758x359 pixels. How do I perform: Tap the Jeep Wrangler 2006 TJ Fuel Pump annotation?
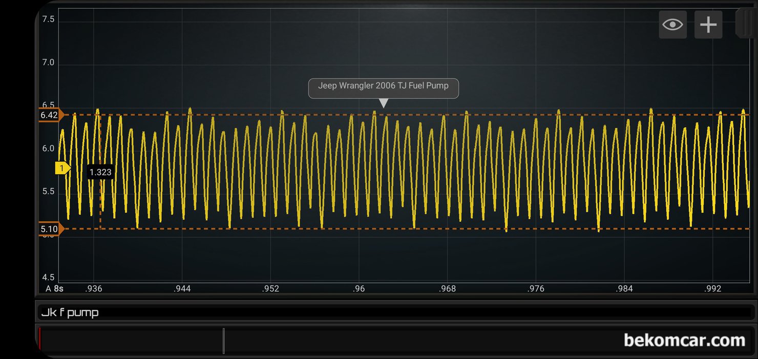383,86
